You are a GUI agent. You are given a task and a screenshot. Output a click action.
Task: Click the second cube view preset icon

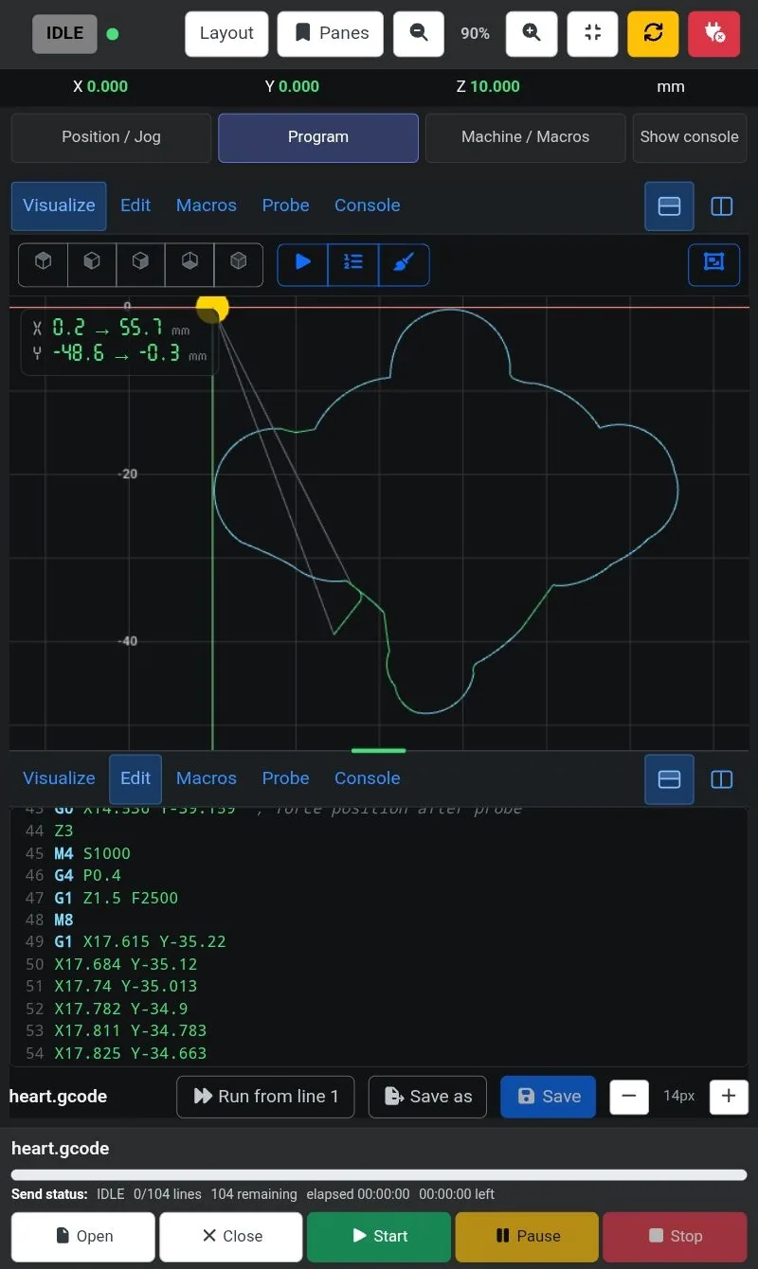(x=92, y=264)
